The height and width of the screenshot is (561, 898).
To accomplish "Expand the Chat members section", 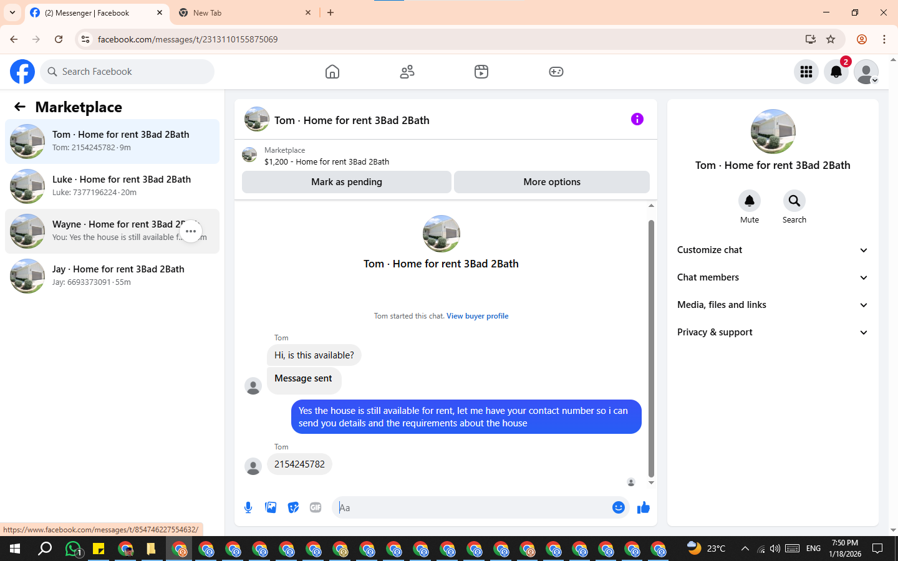I will click(x=773, y=277).
